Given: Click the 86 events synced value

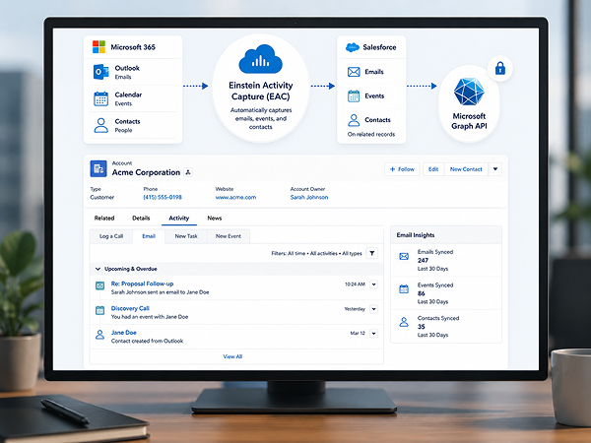Looking at the screenshot, I should [421, 293].
